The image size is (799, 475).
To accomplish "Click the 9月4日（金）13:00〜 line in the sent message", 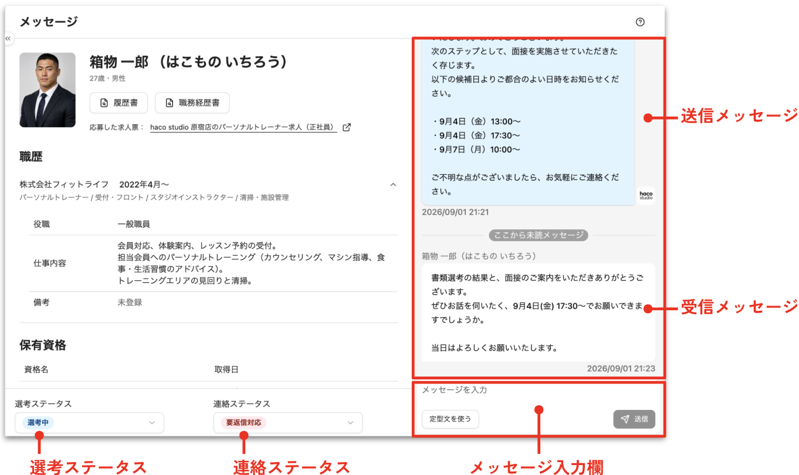I will point(476,121).
